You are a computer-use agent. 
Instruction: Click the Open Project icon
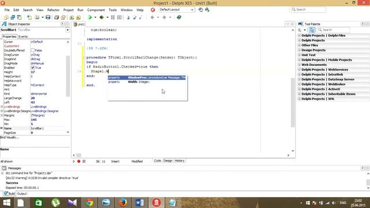(x=63, y=17)
